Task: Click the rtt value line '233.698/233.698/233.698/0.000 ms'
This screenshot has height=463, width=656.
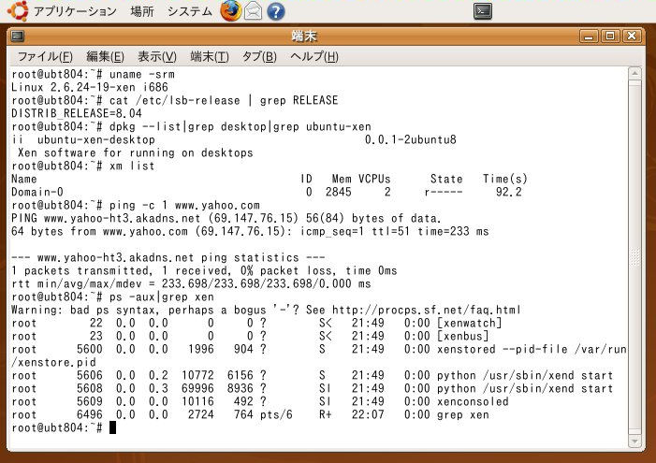Action: (x=267, y=284)
